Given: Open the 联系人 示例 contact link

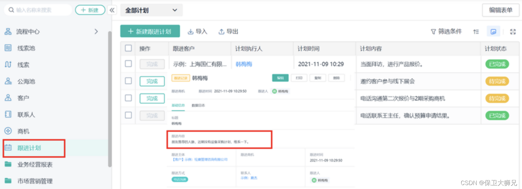Looking at the screenshot, I should (249, 178).
